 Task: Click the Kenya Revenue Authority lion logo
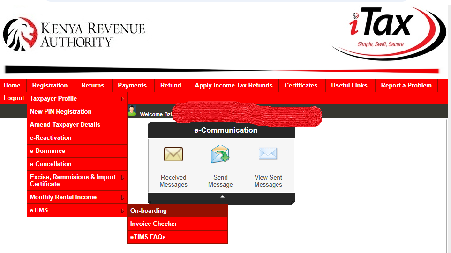click(x=20, y=34)
